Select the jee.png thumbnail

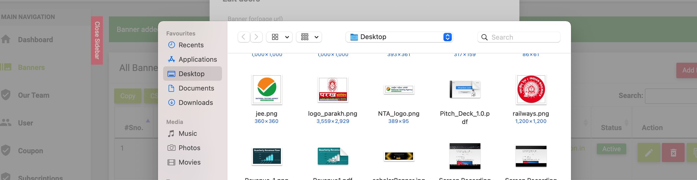click(x=266, y=89)
